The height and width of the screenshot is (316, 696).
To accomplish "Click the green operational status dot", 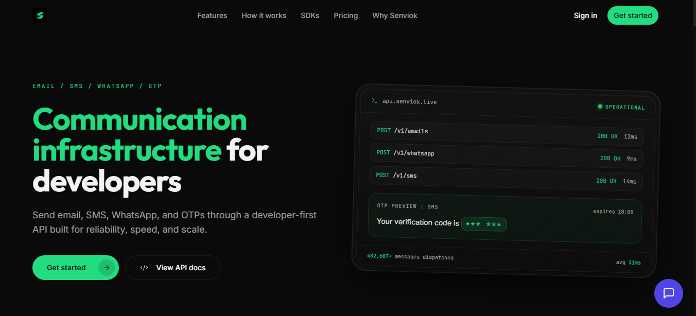I will click(x=600, y=107).
